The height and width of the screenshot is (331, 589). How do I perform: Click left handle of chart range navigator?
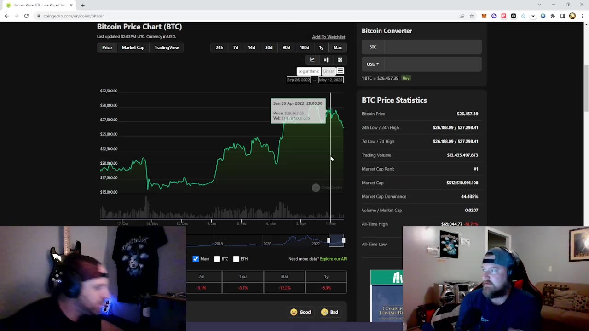329,240
